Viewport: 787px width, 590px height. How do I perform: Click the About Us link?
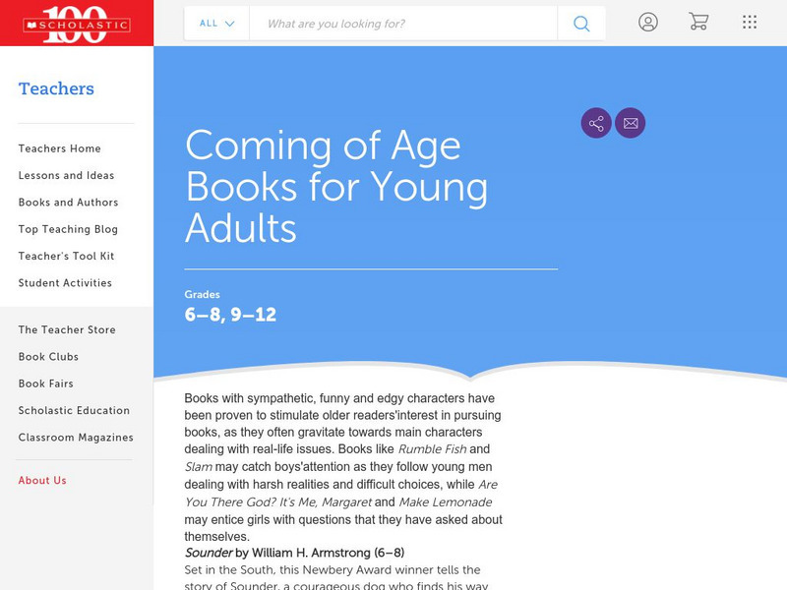(x=42, y=481)
